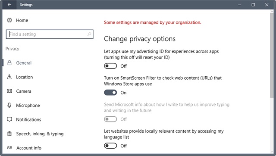Click the Speech, inking, & typing clipboard icon
Screen dimensions: 276x156
tap(9, 134)
